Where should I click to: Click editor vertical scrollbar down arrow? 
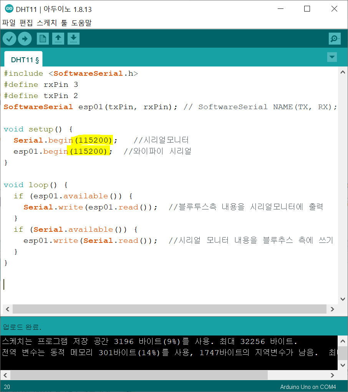(x=343, y=299)
